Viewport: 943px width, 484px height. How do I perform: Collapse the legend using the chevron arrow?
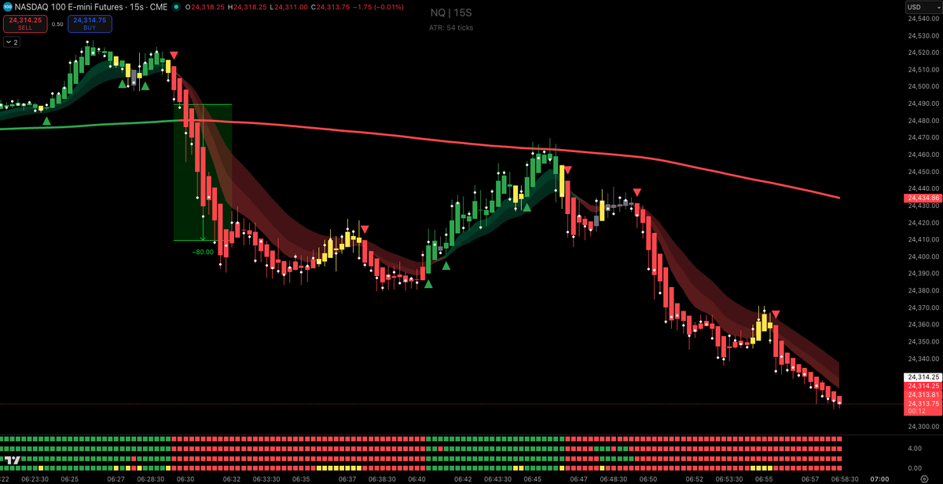[9, 41]
